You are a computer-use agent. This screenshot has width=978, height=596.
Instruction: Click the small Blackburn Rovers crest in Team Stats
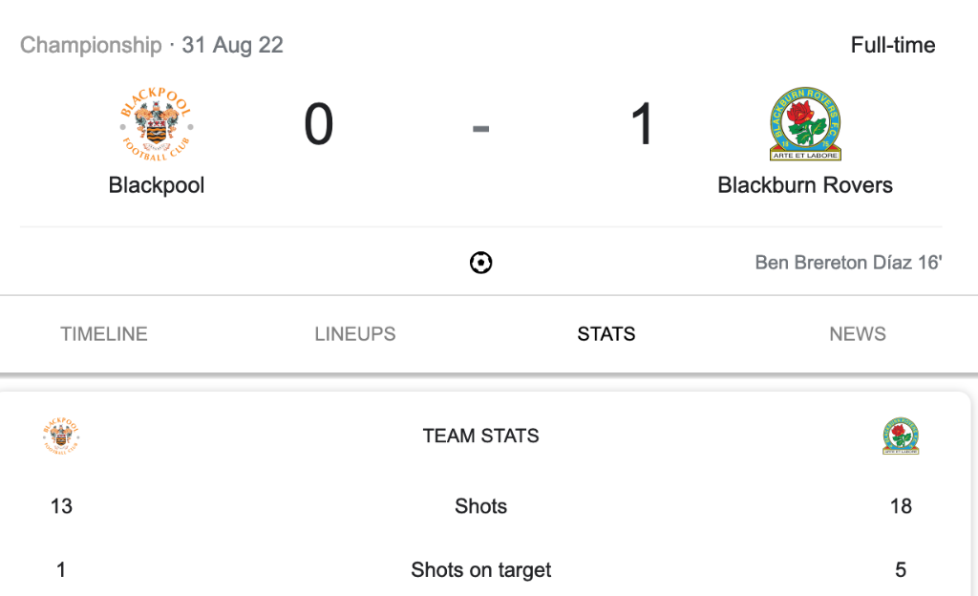click(901, 436)
